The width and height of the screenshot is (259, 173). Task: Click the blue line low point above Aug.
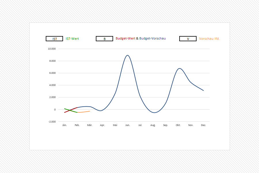[x=154, y=112]
